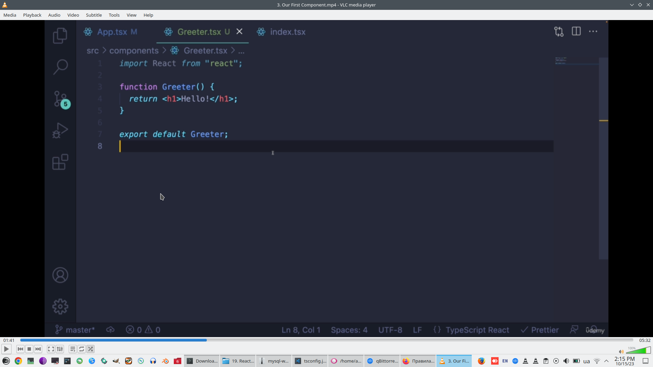The width and height of the screenshot is (653, 367).
Task: Show the playlist panel
Action: [72, 349]
